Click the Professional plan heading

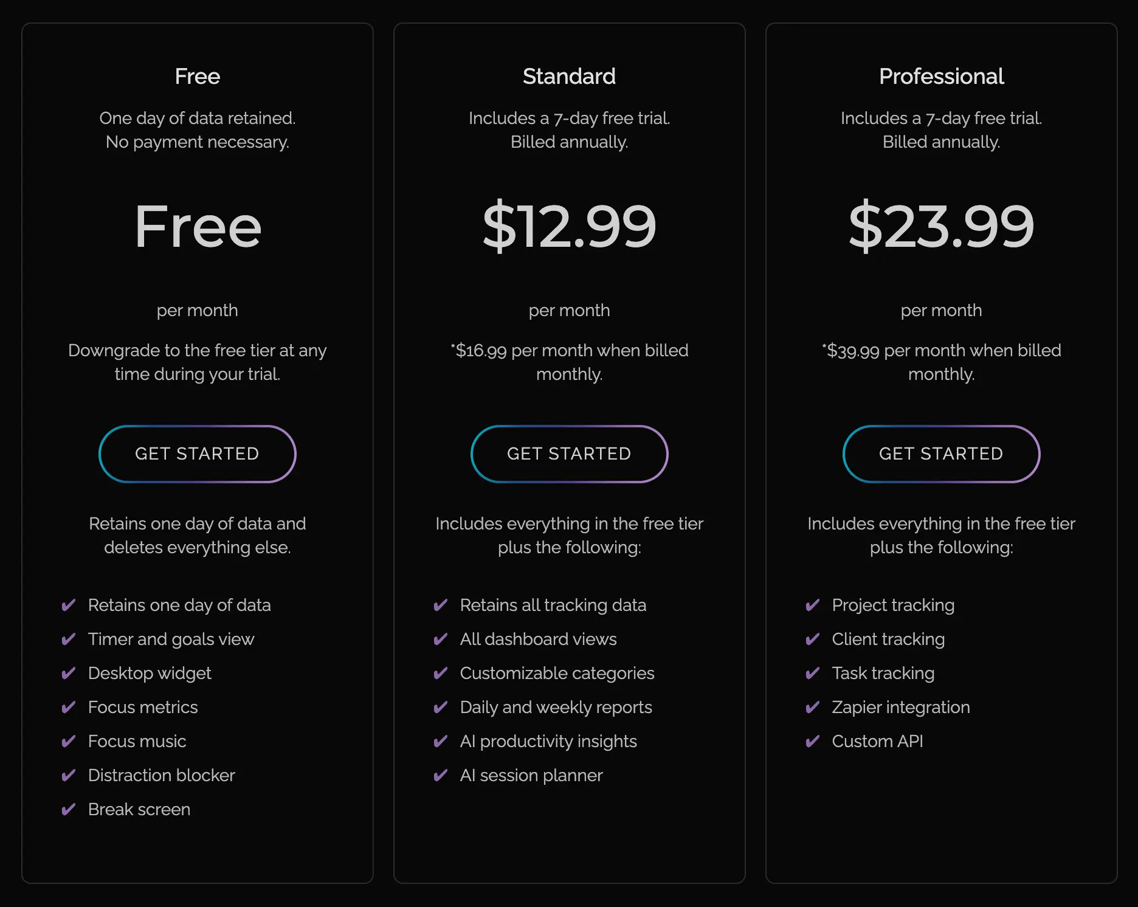pyautogui.click(x=941, y=77)
